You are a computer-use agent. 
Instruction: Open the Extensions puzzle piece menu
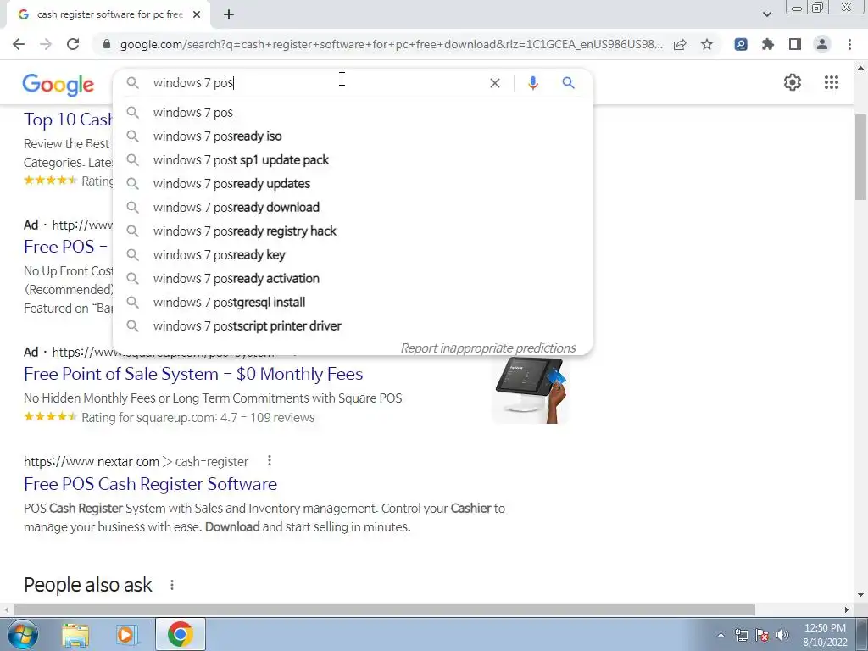(x=768, y=44)
